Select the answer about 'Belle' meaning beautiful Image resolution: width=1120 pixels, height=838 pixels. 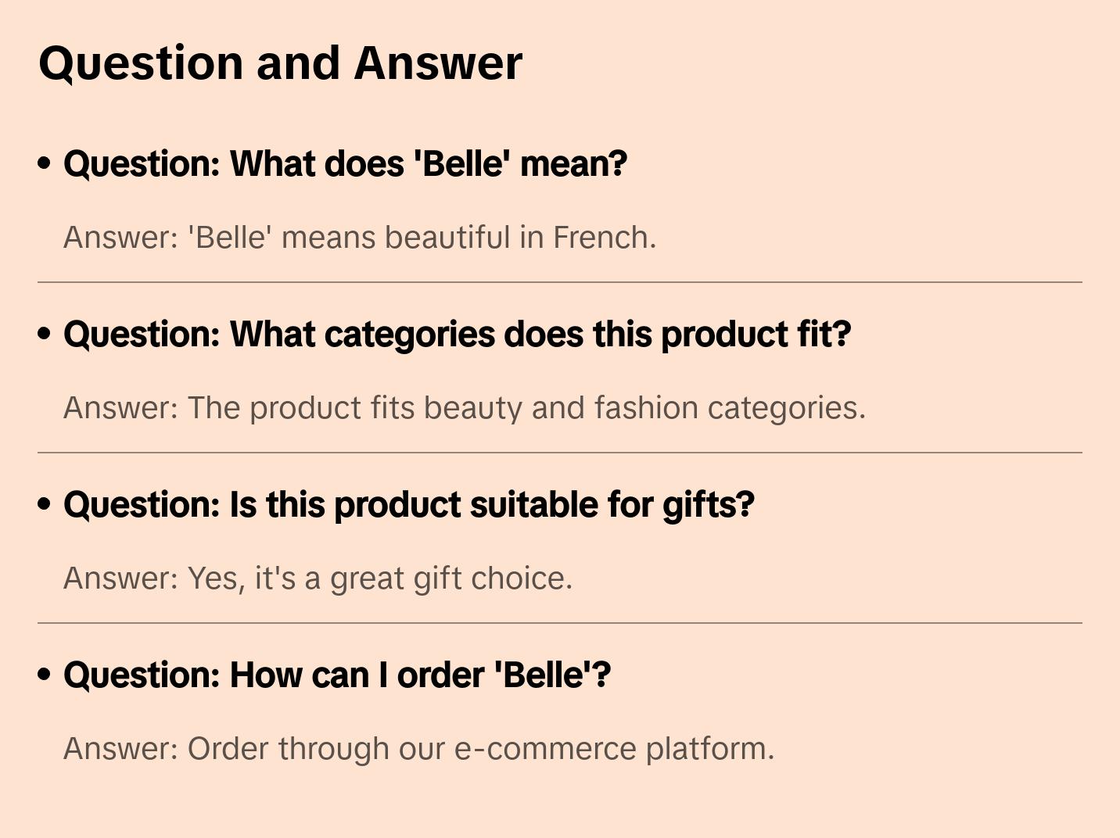pos(360,238)
